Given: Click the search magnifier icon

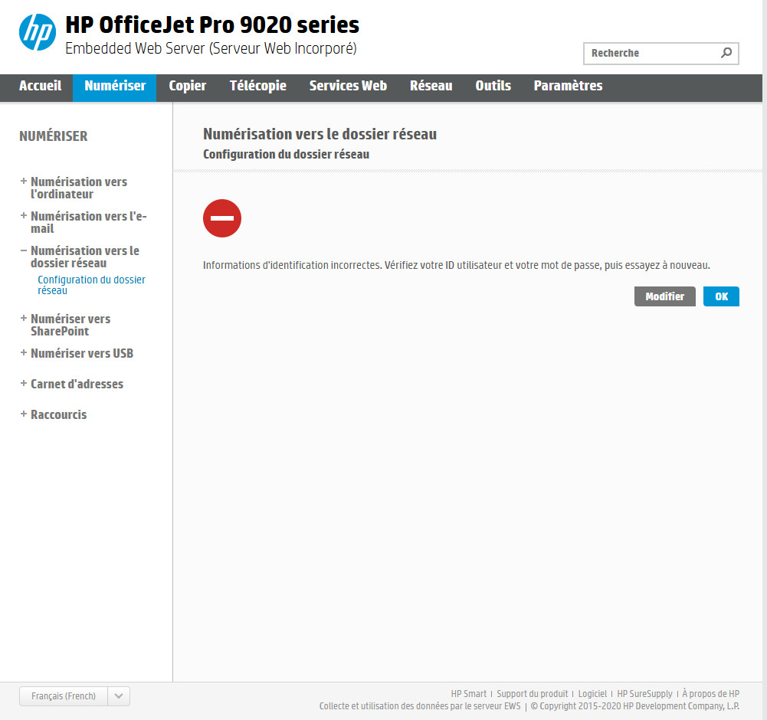Looking at the screenshot, I should (x=726, y=53).
